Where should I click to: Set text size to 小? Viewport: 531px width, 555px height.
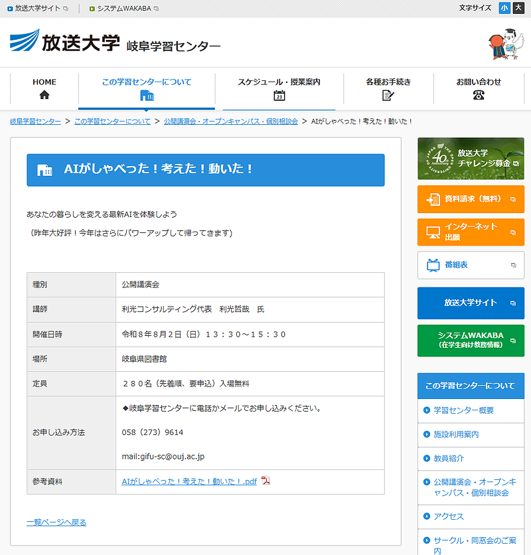click(x=504, y=8)
